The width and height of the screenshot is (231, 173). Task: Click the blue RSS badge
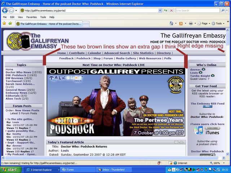[x=208, y=107]
